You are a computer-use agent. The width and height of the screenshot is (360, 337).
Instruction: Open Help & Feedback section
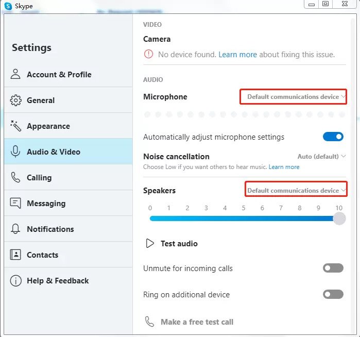coord(68,280)
